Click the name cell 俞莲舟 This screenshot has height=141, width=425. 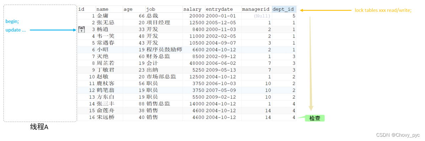109,111
